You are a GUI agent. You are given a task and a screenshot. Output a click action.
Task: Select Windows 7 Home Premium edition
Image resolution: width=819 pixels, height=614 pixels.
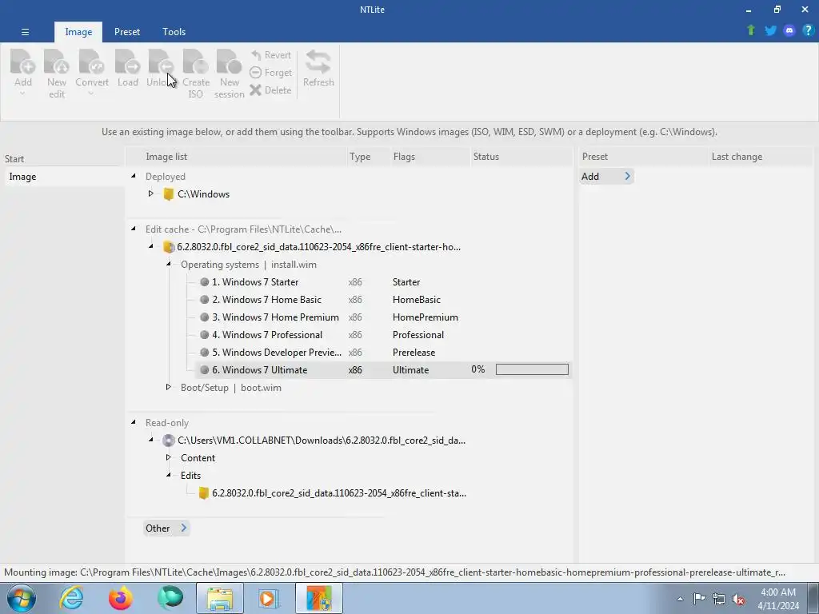tap(275, 317)
